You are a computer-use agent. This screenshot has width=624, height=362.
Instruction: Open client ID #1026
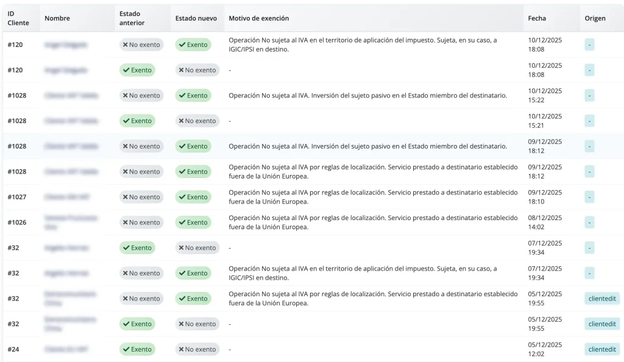(x=17, y=222)
